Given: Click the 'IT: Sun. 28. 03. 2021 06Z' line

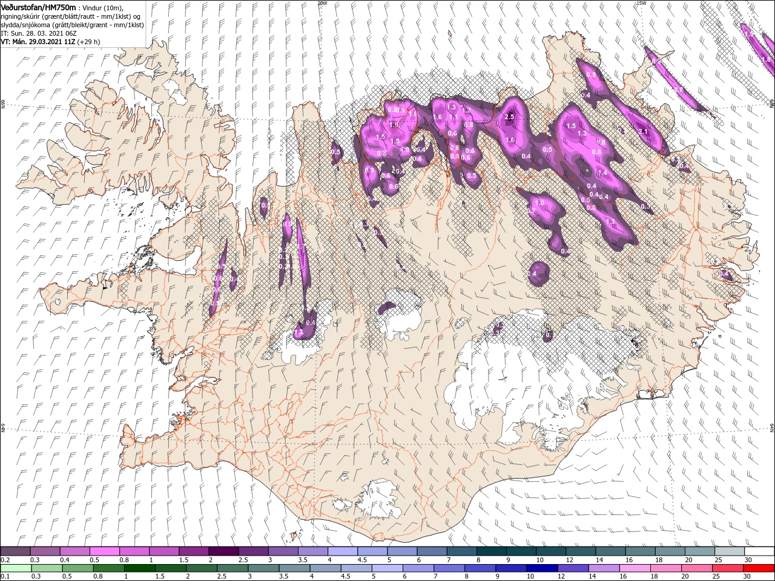Looking at the screenshot, I should pos(39,34).
